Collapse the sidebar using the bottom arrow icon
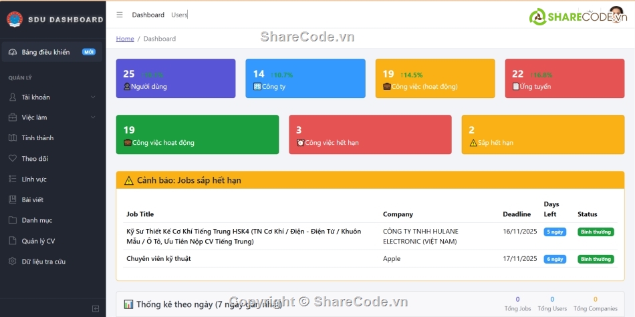The height and width of the screenshot is (317, 635). coord(96,308)
